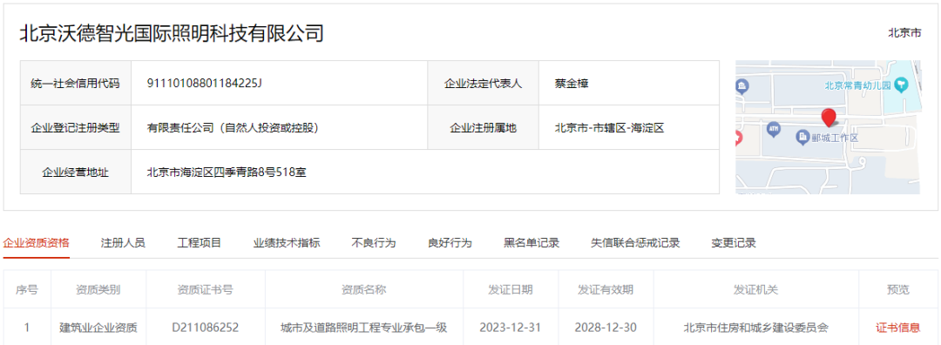Click the 资质证书号 column header
The width and height of the screenshot is (941, 345).
[x=206, y=290]
